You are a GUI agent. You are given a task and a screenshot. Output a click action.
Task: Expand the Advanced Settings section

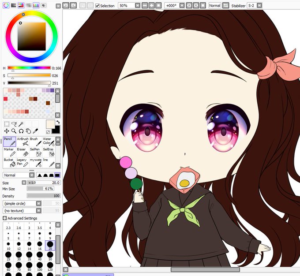pos(4,218)
